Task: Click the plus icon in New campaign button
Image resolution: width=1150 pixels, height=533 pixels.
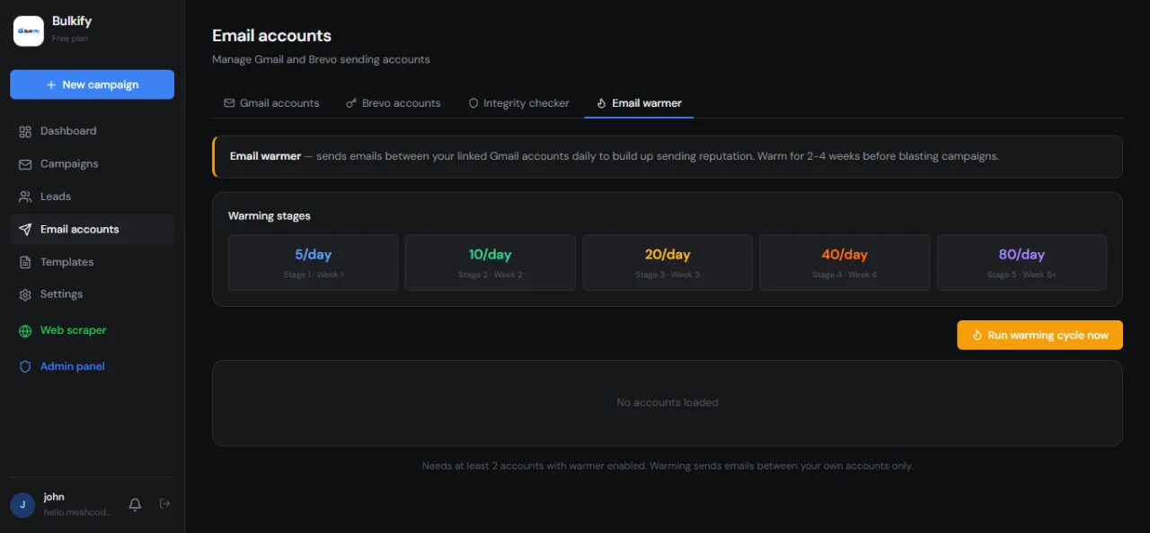Action: pyautogui.click(x=51, y=84)
